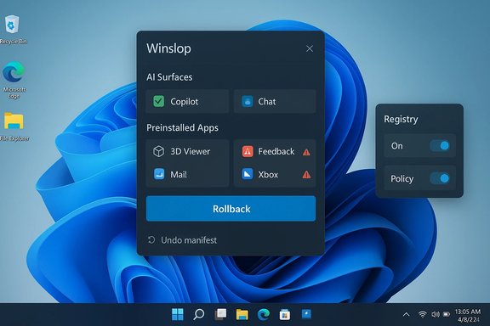The height and width of the screenshot is (326, 490).
Task: Select the Feedback label
Action: click(276, 152)
